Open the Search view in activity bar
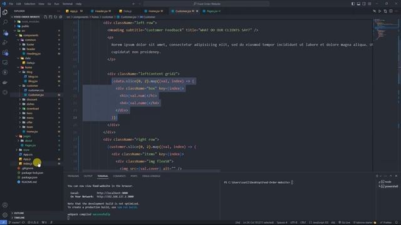Screen dimensions: 401x225 tap(5, 22)
